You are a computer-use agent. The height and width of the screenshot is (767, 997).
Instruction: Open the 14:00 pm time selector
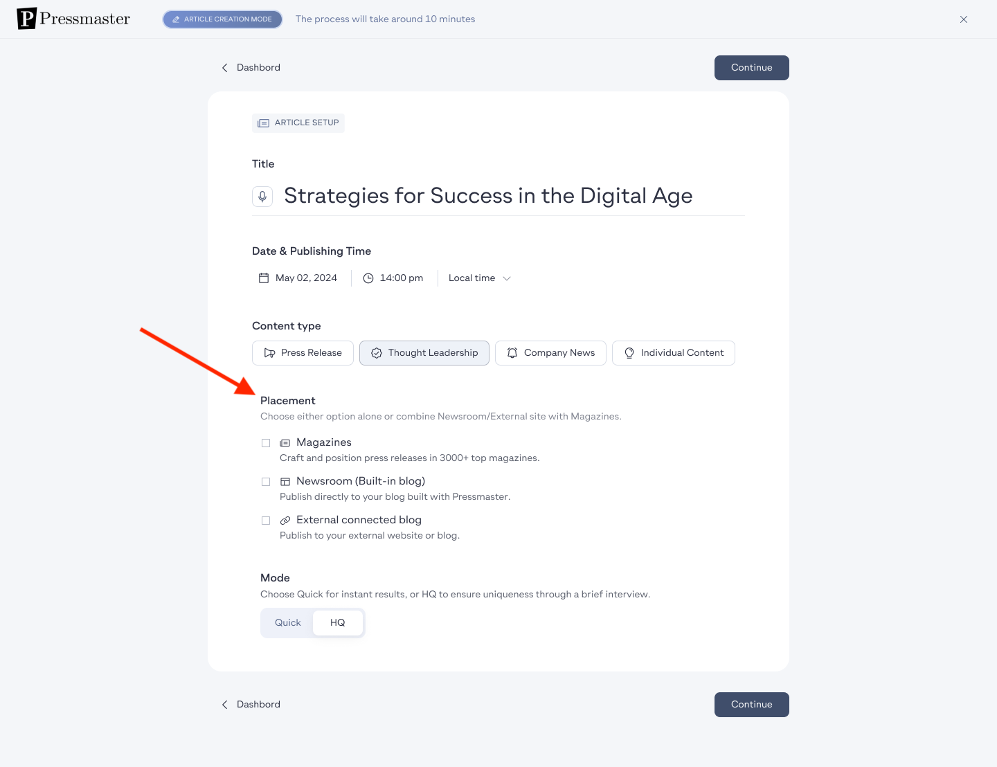pyautogui.click(x=393, y=278)
